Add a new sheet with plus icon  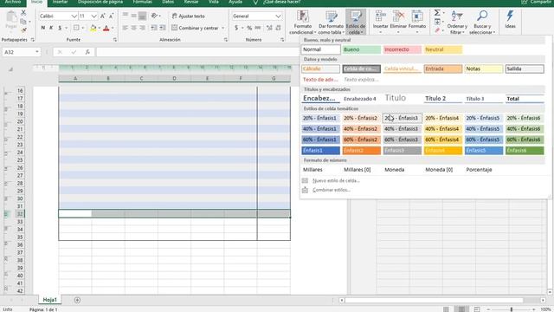point(77,300)
